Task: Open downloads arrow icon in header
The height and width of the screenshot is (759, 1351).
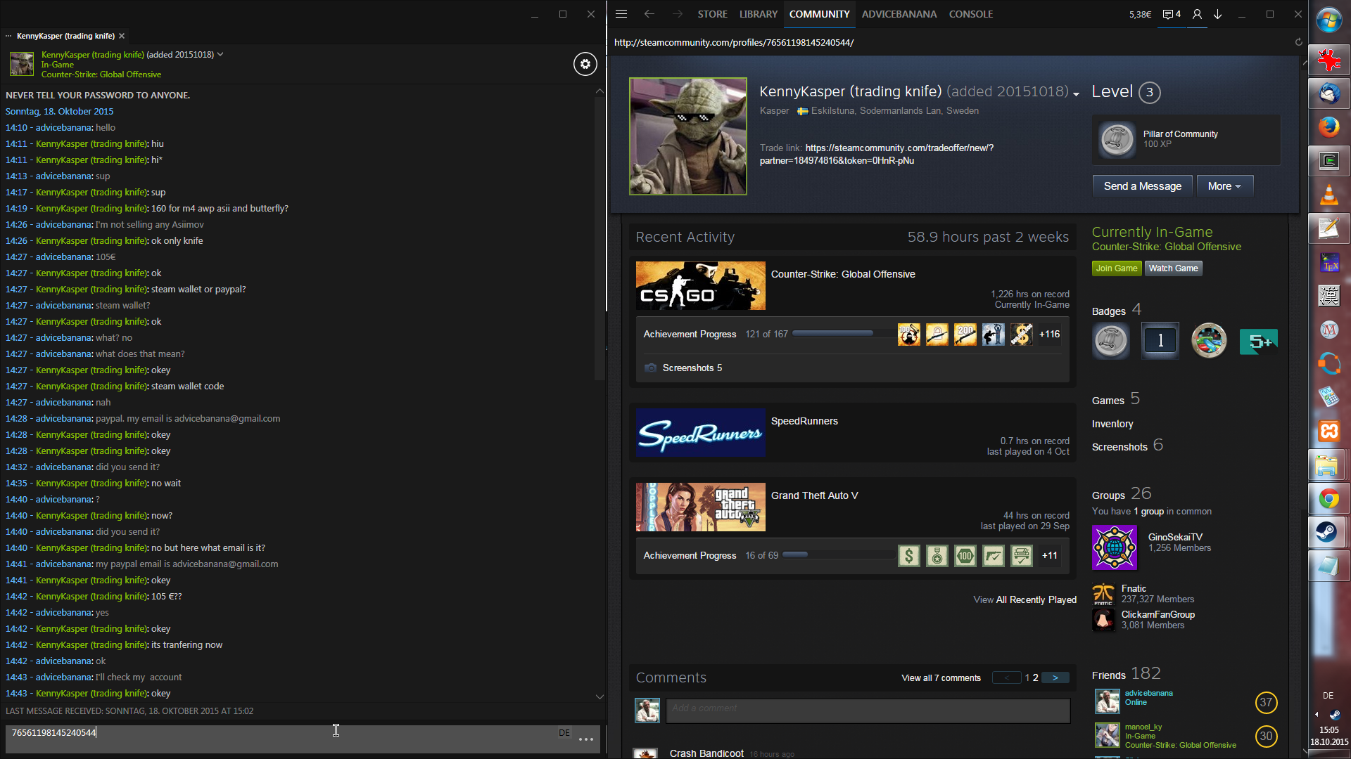Action: click(1218, 14)
